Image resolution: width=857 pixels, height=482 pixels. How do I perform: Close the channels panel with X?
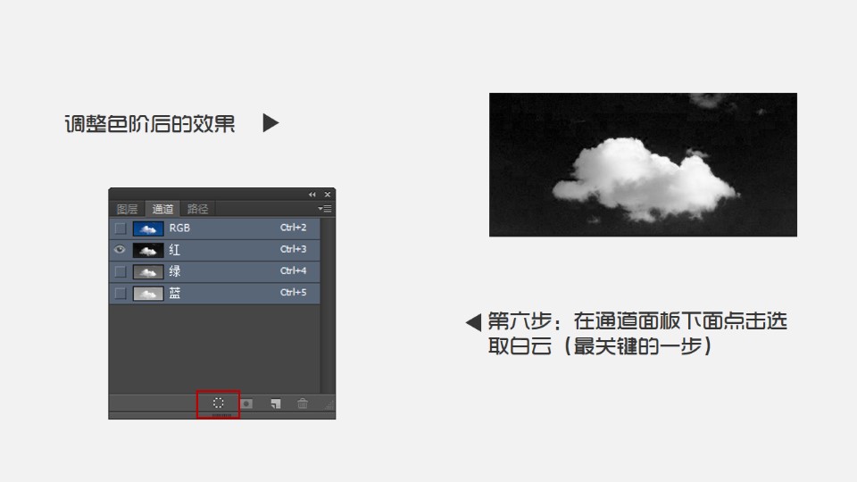click(328, 195)
